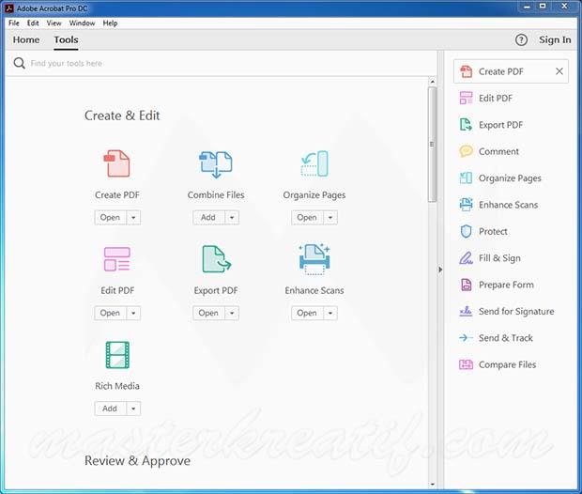The height and width of the screenshot is (494, 582).
Task: Expand dropdown arrow next to Edit PDF Open
Action: (x=133, y=313)
